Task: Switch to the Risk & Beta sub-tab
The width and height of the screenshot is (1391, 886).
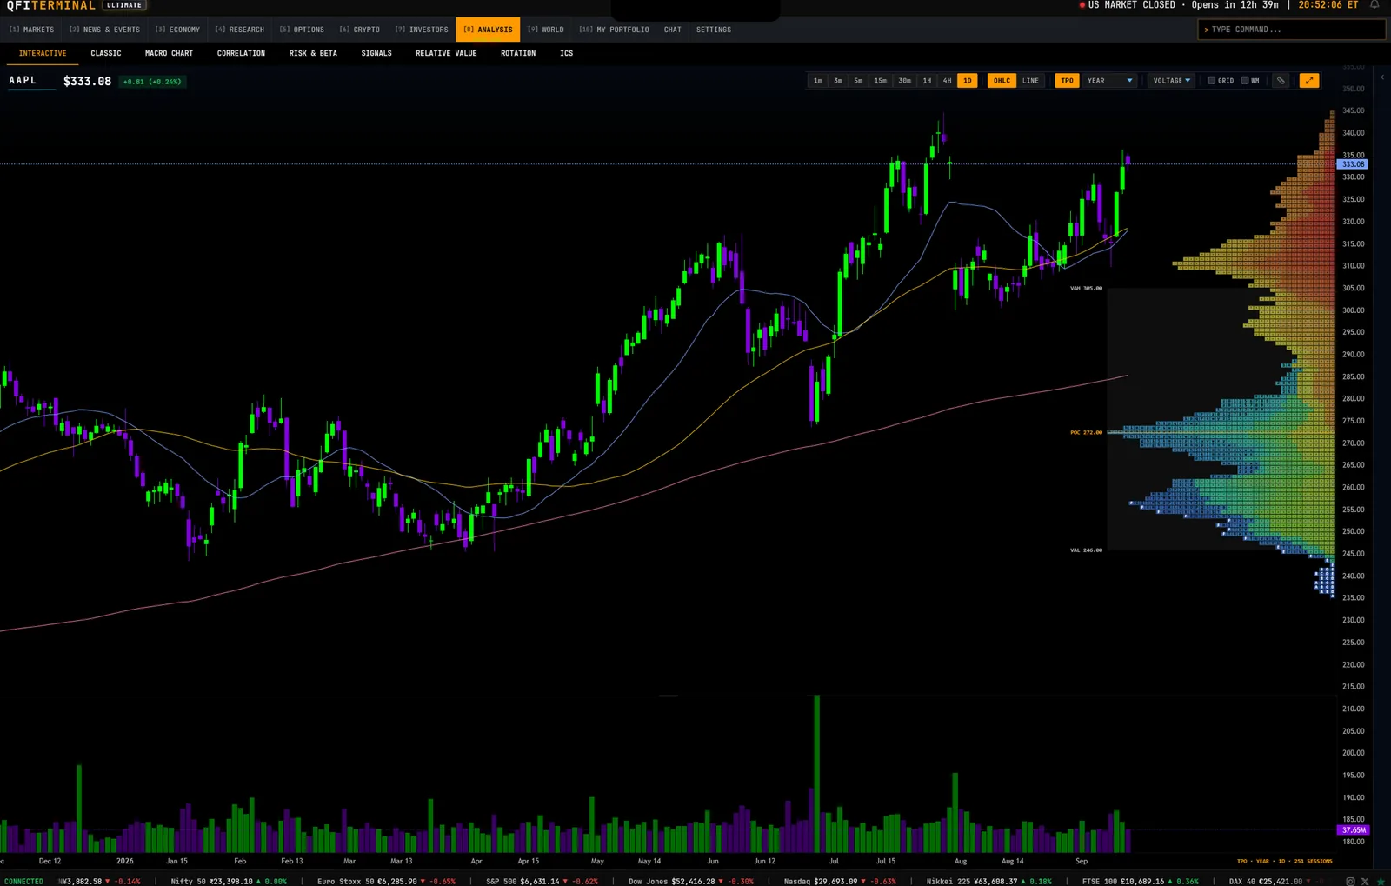Action: click(313, 53)
